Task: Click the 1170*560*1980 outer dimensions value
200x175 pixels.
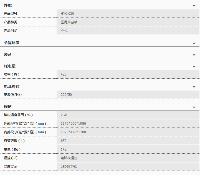Action: pos(73,124)
